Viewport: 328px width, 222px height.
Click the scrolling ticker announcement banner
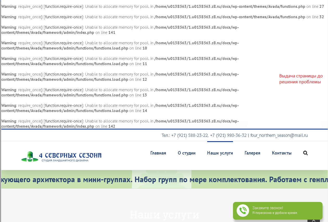tap(165, 180)
